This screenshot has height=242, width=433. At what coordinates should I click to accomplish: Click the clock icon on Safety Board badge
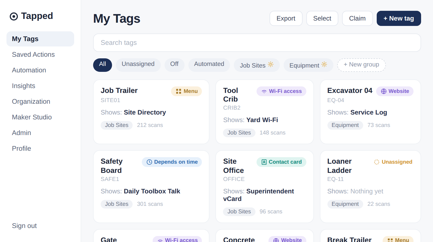(x=149, y=162)
